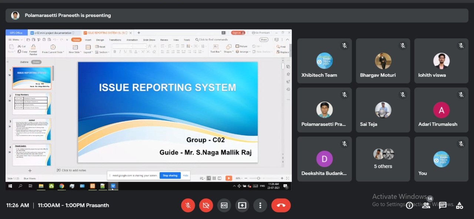Adjust the zoom slider in status bar
Screen dimensions: 474x219
(258, 178)
